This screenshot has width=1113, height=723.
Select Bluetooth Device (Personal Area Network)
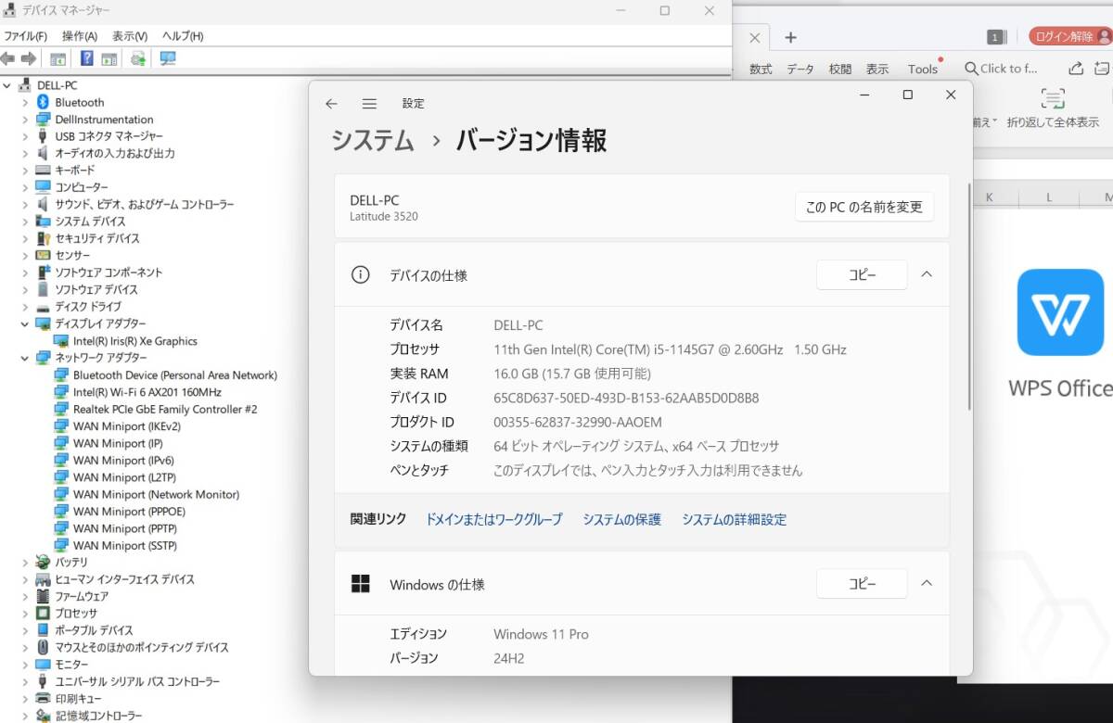[175, 375]
